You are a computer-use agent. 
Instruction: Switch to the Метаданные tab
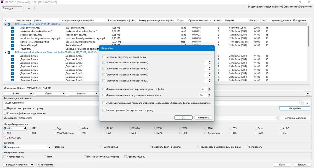[x=33, y=88]
